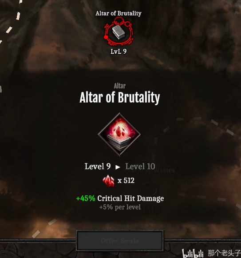241x258 pixels.
Task: Click the bilibili logo watermark
Action: click(193, 253)
